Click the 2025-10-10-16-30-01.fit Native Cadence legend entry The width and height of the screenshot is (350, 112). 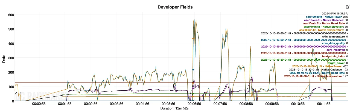click(x=316, y=70)
